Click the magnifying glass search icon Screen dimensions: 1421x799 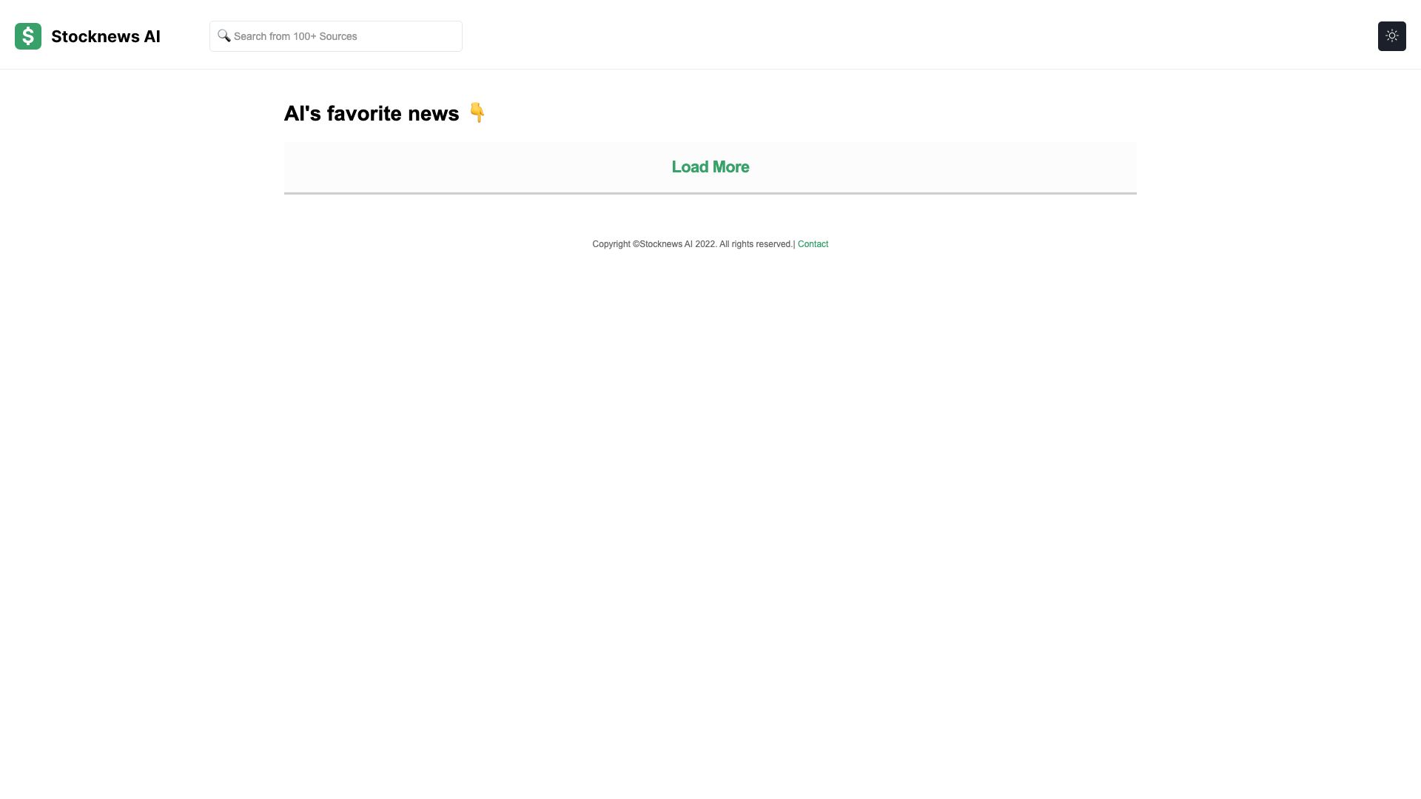click(224, 36)
